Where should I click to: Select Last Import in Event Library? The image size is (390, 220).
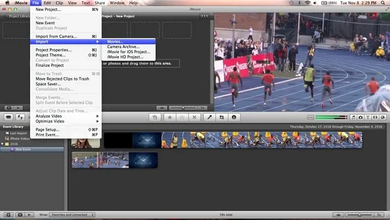[18, 133]
